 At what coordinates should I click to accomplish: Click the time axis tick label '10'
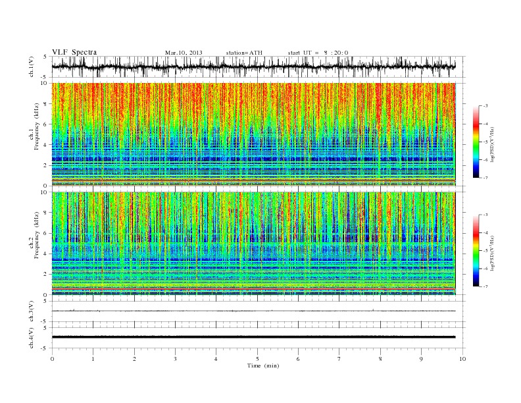coord(462,359)
